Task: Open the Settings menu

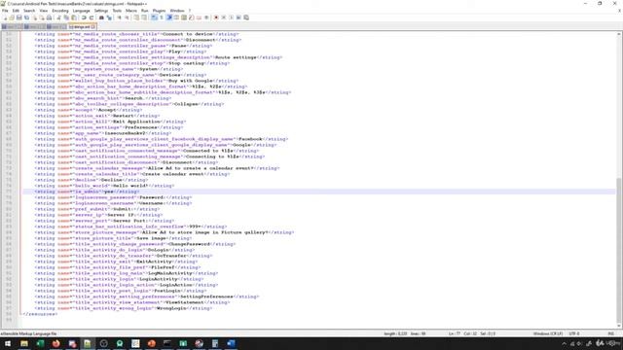Action: coord(101,11)
